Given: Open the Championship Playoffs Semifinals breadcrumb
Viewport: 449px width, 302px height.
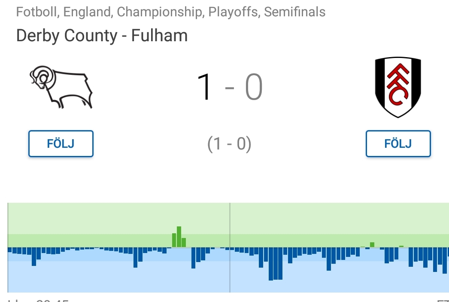Looking at the screenshot, I should (171, 12).
